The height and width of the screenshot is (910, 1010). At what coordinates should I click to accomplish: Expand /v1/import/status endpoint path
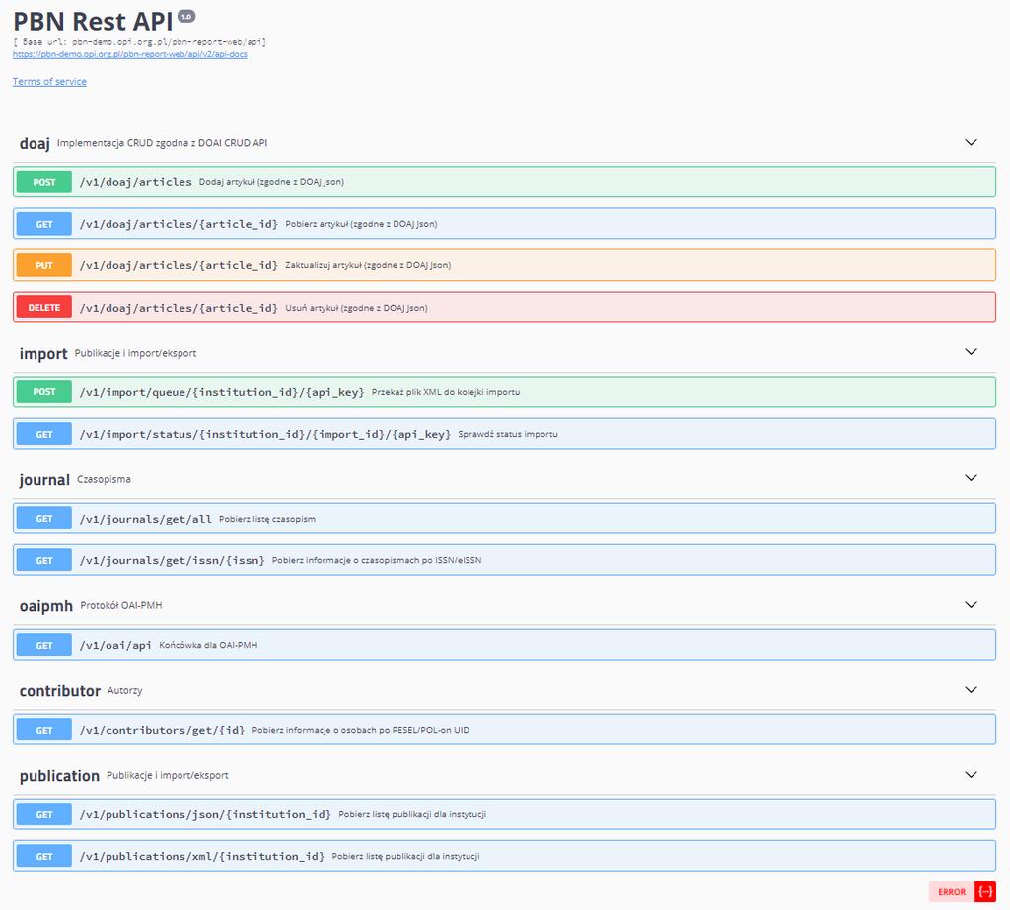264,434
